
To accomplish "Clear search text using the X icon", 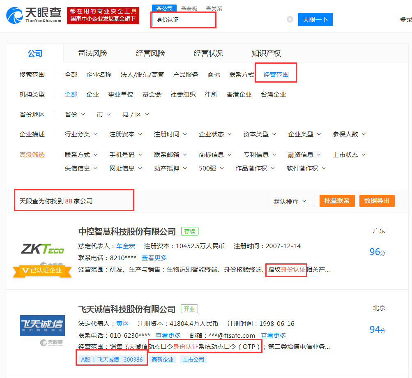I will coord(290,19).
